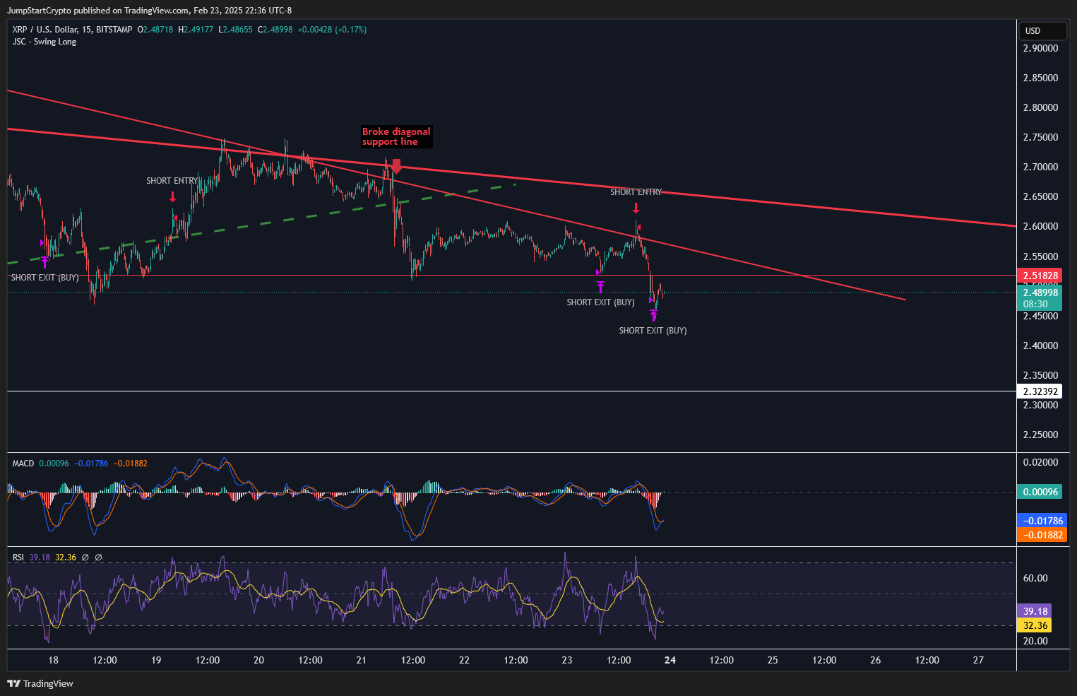Click the 60.00 RSI axis label

pyautogui.click(x=1035, y=578)
